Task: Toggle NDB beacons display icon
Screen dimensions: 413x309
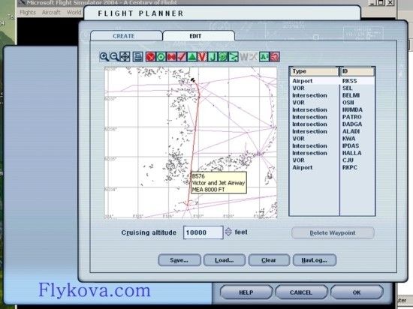Action: click(x=171, y=56)
